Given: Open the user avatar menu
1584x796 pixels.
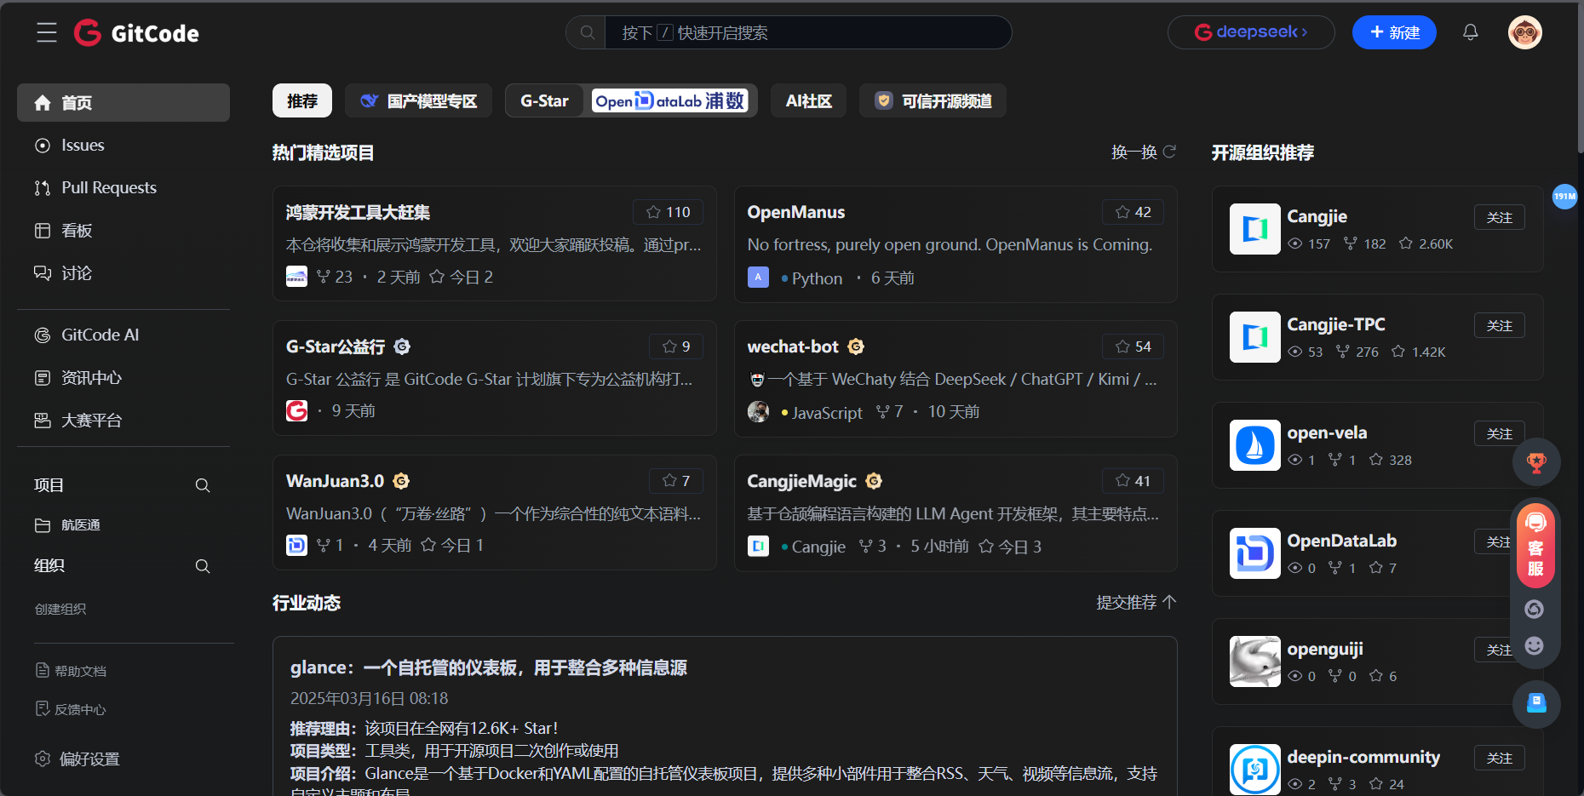Looking at the screenshot, I should coord(1524,32).
